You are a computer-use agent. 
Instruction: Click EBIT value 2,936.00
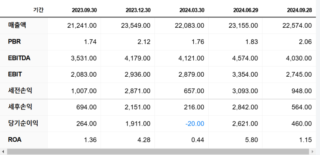tap(137, 75)
